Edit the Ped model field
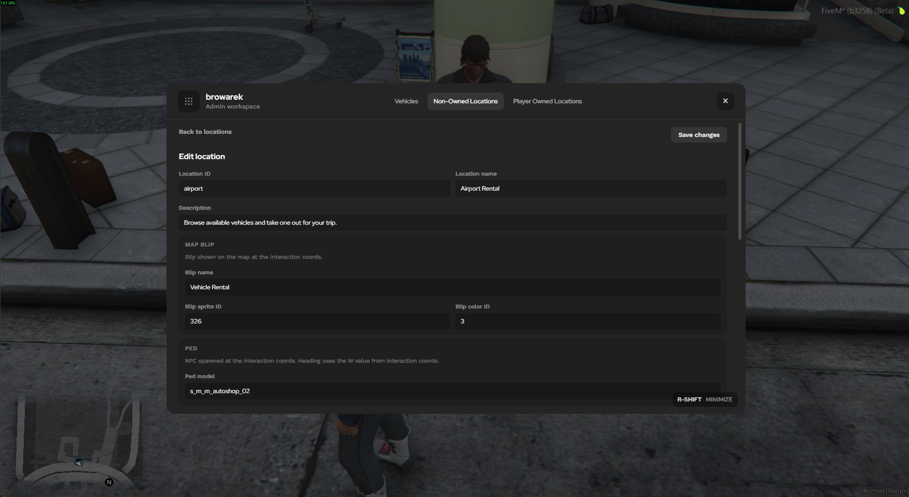The height and width of the screenshot is (497, 909). [452, 391]
